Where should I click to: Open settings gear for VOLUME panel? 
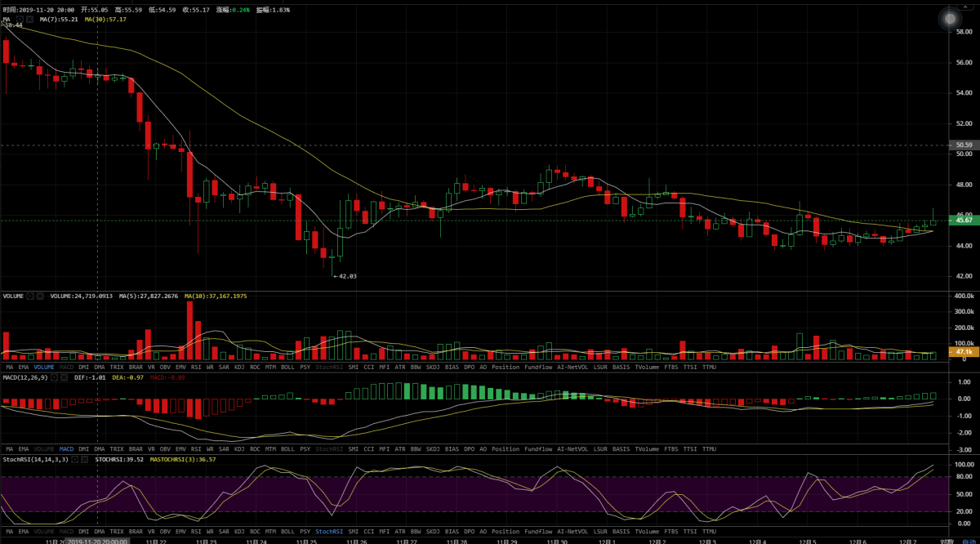coord(31,296)
